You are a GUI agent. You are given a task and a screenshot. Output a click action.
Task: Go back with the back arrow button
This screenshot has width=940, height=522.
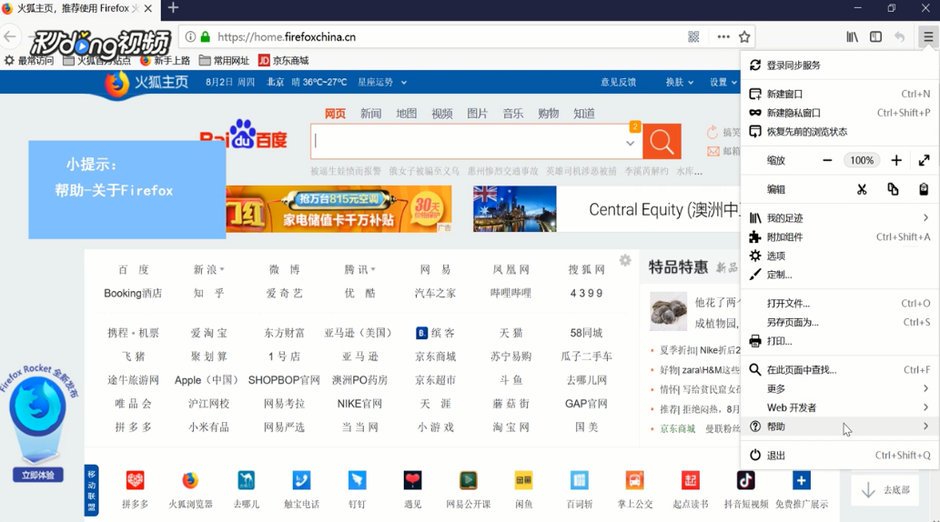tap(10, 36)
